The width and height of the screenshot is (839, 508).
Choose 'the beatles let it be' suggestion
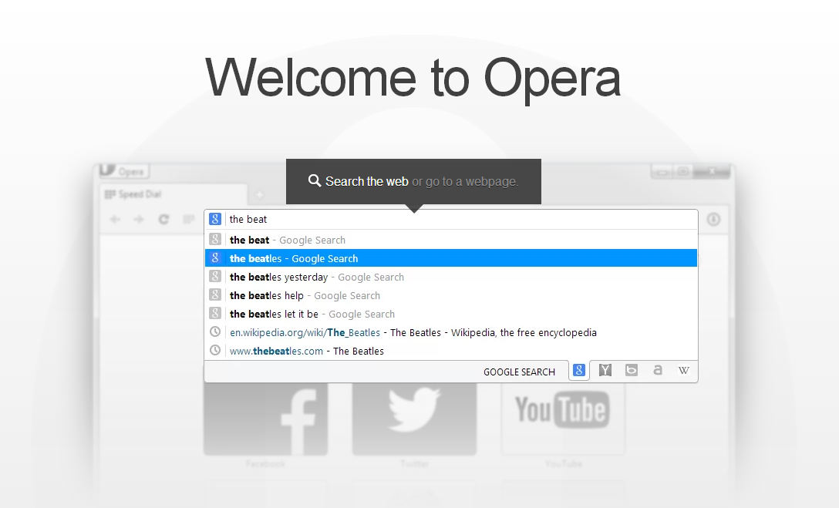[x=451, y=314]
